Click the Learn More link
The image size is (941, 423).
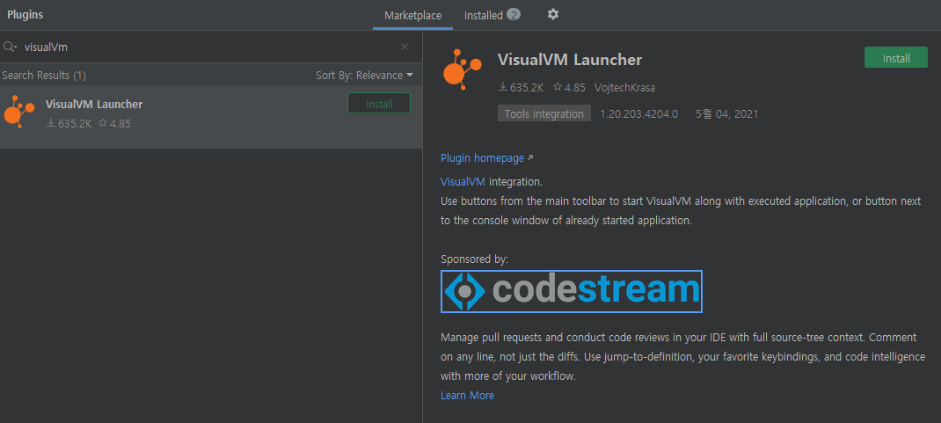(468, 396)
